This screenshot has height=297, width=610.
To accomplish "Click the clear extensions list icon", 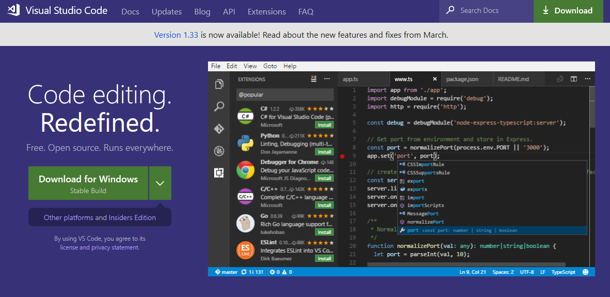I will pos(314,79).
